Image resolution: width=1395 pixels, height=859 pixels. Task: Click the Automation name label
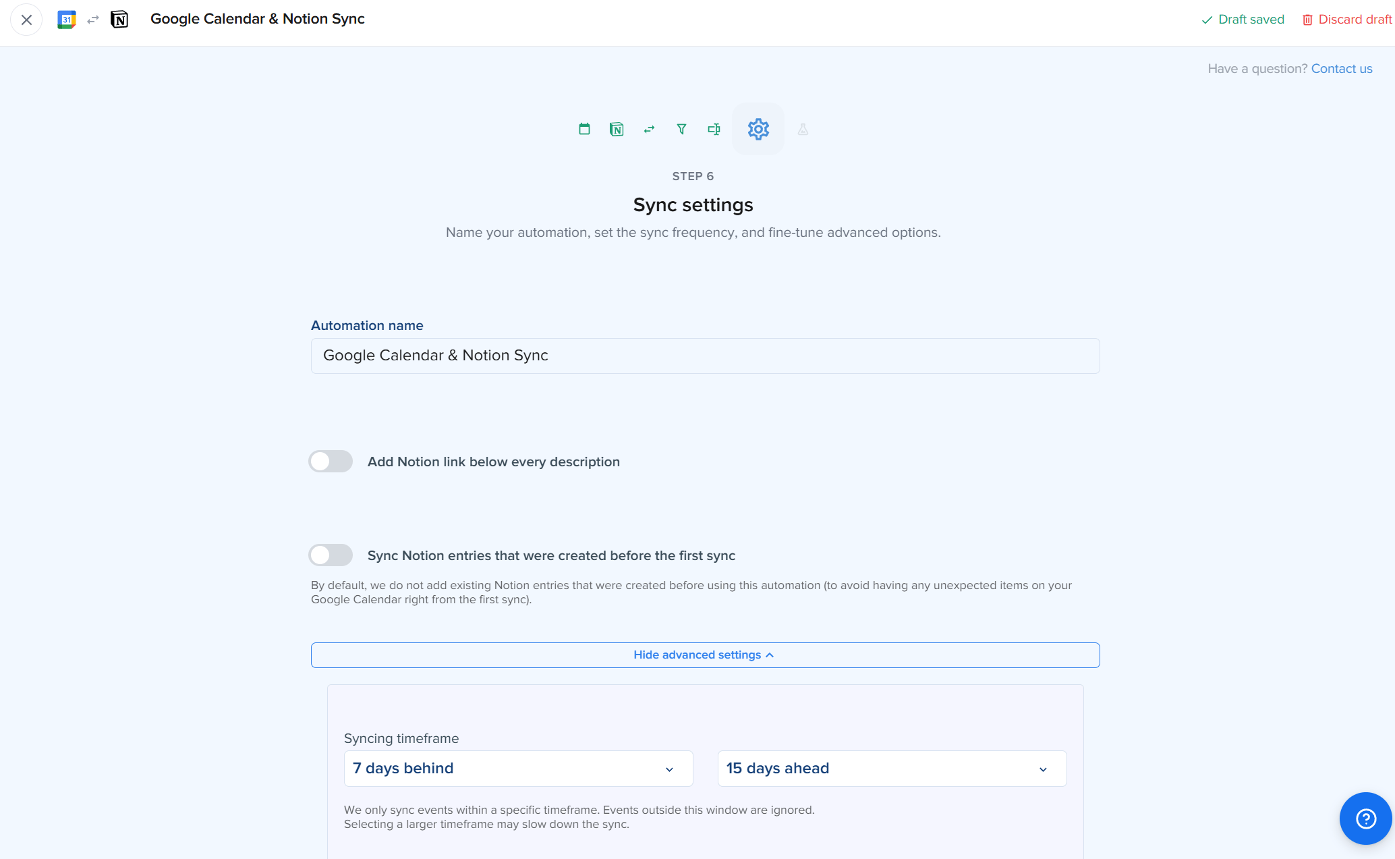367,325
